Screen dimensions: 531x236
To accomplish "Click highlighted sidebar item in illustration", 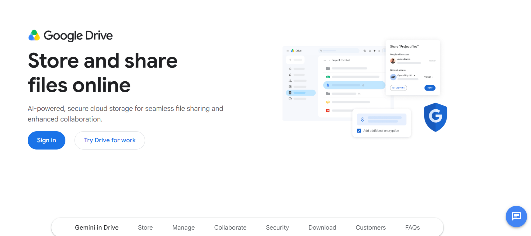I will coord(301,93).
